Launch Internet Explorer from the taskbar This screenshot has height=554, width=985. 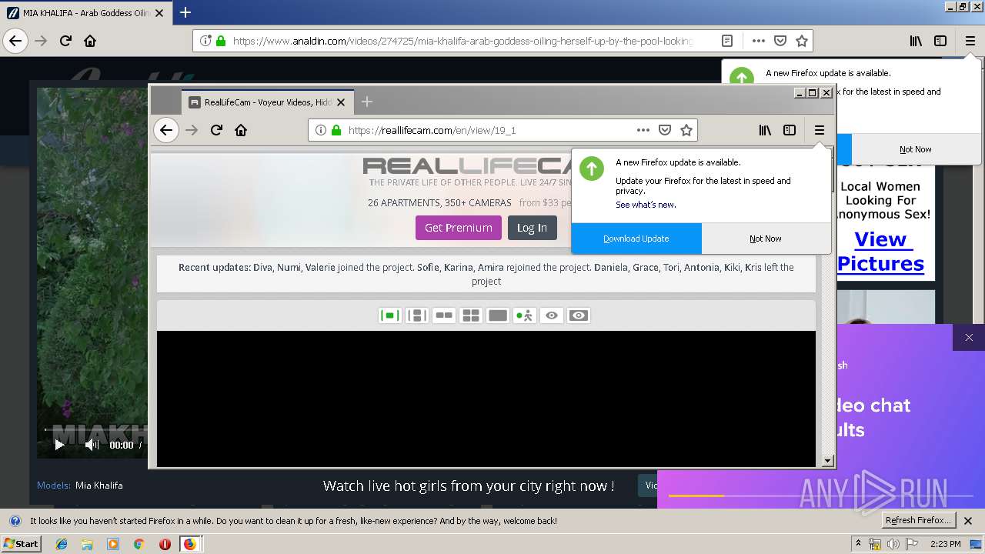62,544
